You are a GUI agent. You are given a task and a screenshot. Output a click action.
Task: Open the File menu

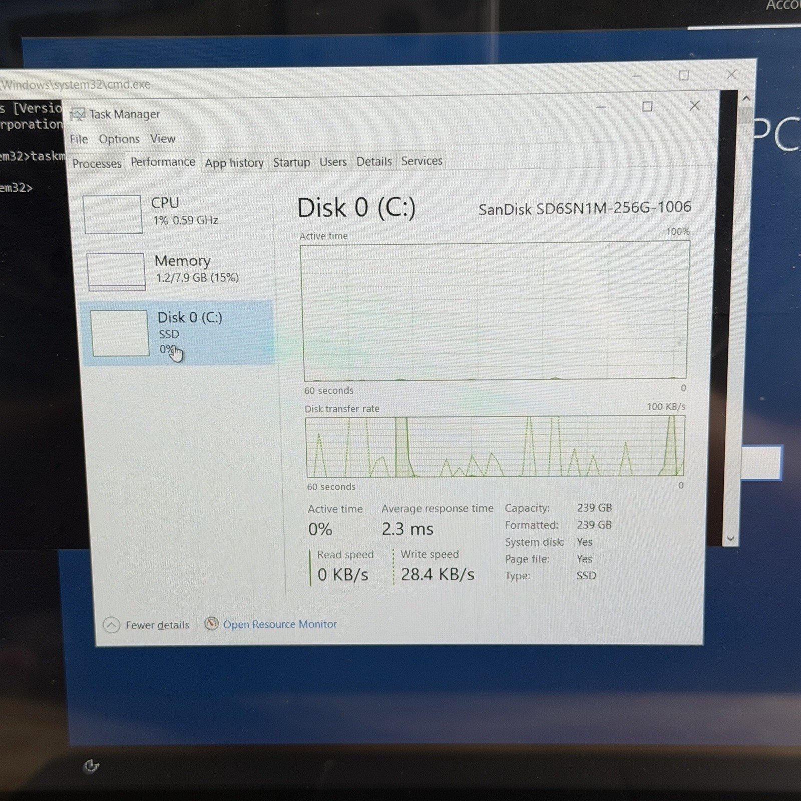click(79, 139)
